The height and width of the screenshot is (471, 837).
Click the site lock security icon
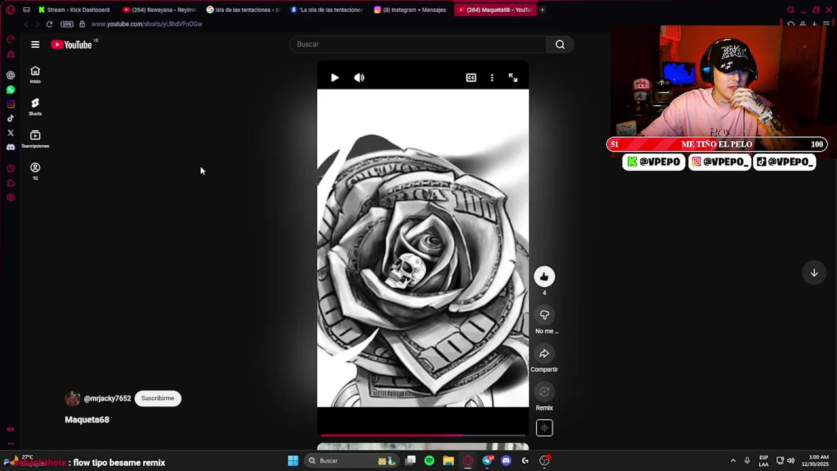pos(82,24)
